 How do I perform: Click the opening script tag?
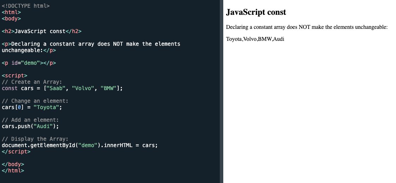[14, 76]
